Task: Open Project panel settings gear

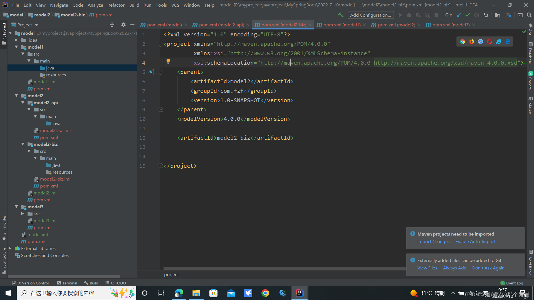Action: coord(123,25)
